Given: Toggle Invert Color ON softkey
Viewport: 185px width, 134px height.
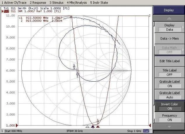Looking at the screenshot, I should pyautogui.click(x=170, y=106).
